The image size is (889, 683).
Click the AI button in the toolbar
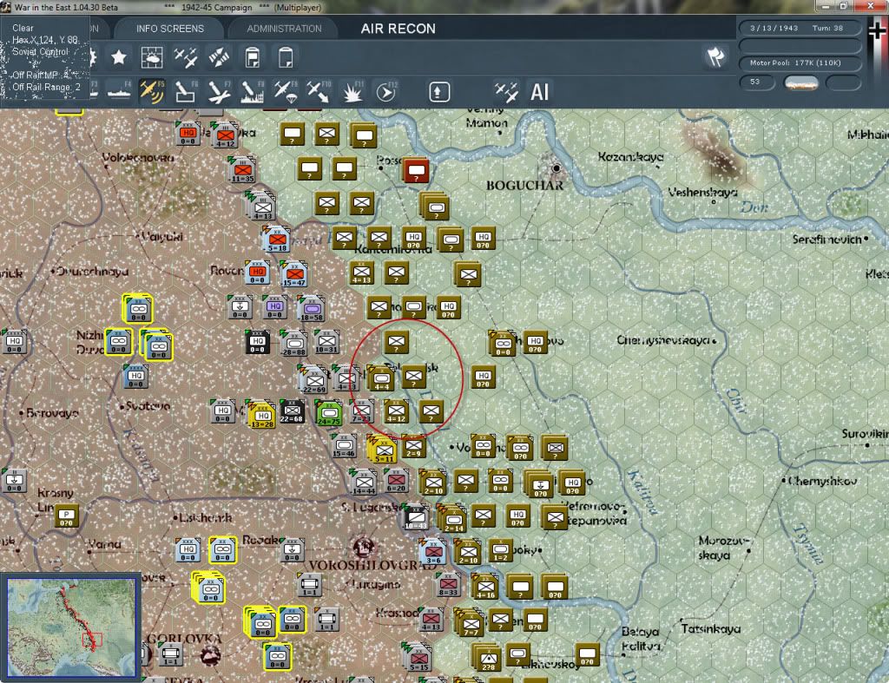coord(540,92)
